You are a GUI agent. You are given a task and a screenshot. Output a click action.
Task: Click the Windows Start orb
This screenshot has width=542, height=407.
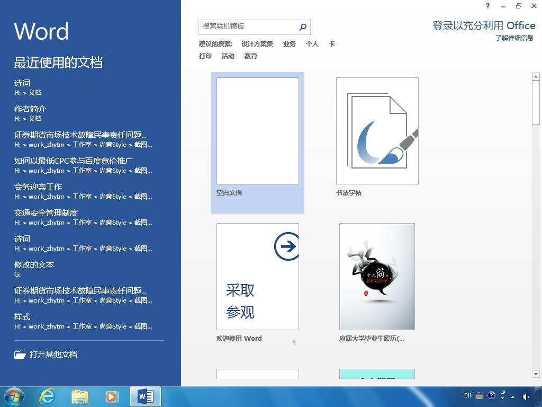14,396
